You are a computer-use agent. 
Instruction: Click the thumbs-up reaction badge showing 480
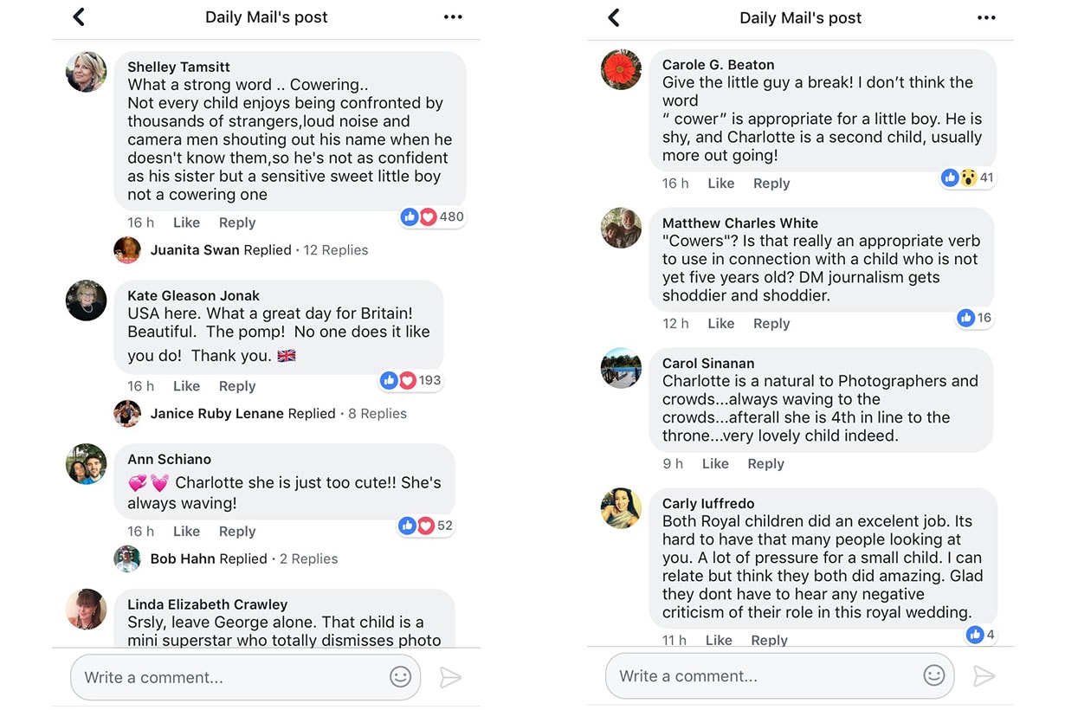point(410,216)
